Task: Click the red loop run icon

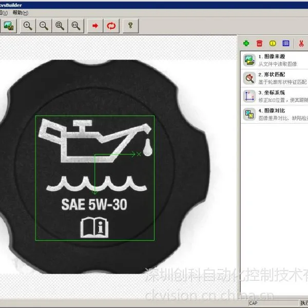Action: point(111,26)
